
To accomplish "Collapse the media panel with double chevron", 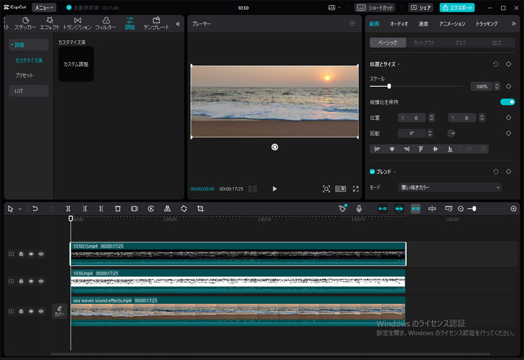I will point(178,24).
